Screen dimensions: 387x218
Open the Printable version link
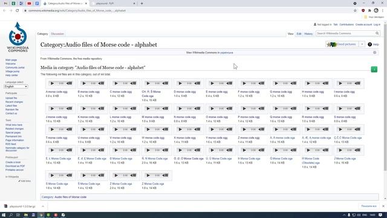point(15,170)
